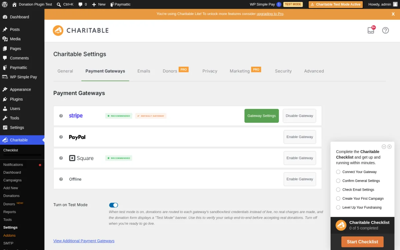
Task: Switch to the Emails tab
Action: 144,71
